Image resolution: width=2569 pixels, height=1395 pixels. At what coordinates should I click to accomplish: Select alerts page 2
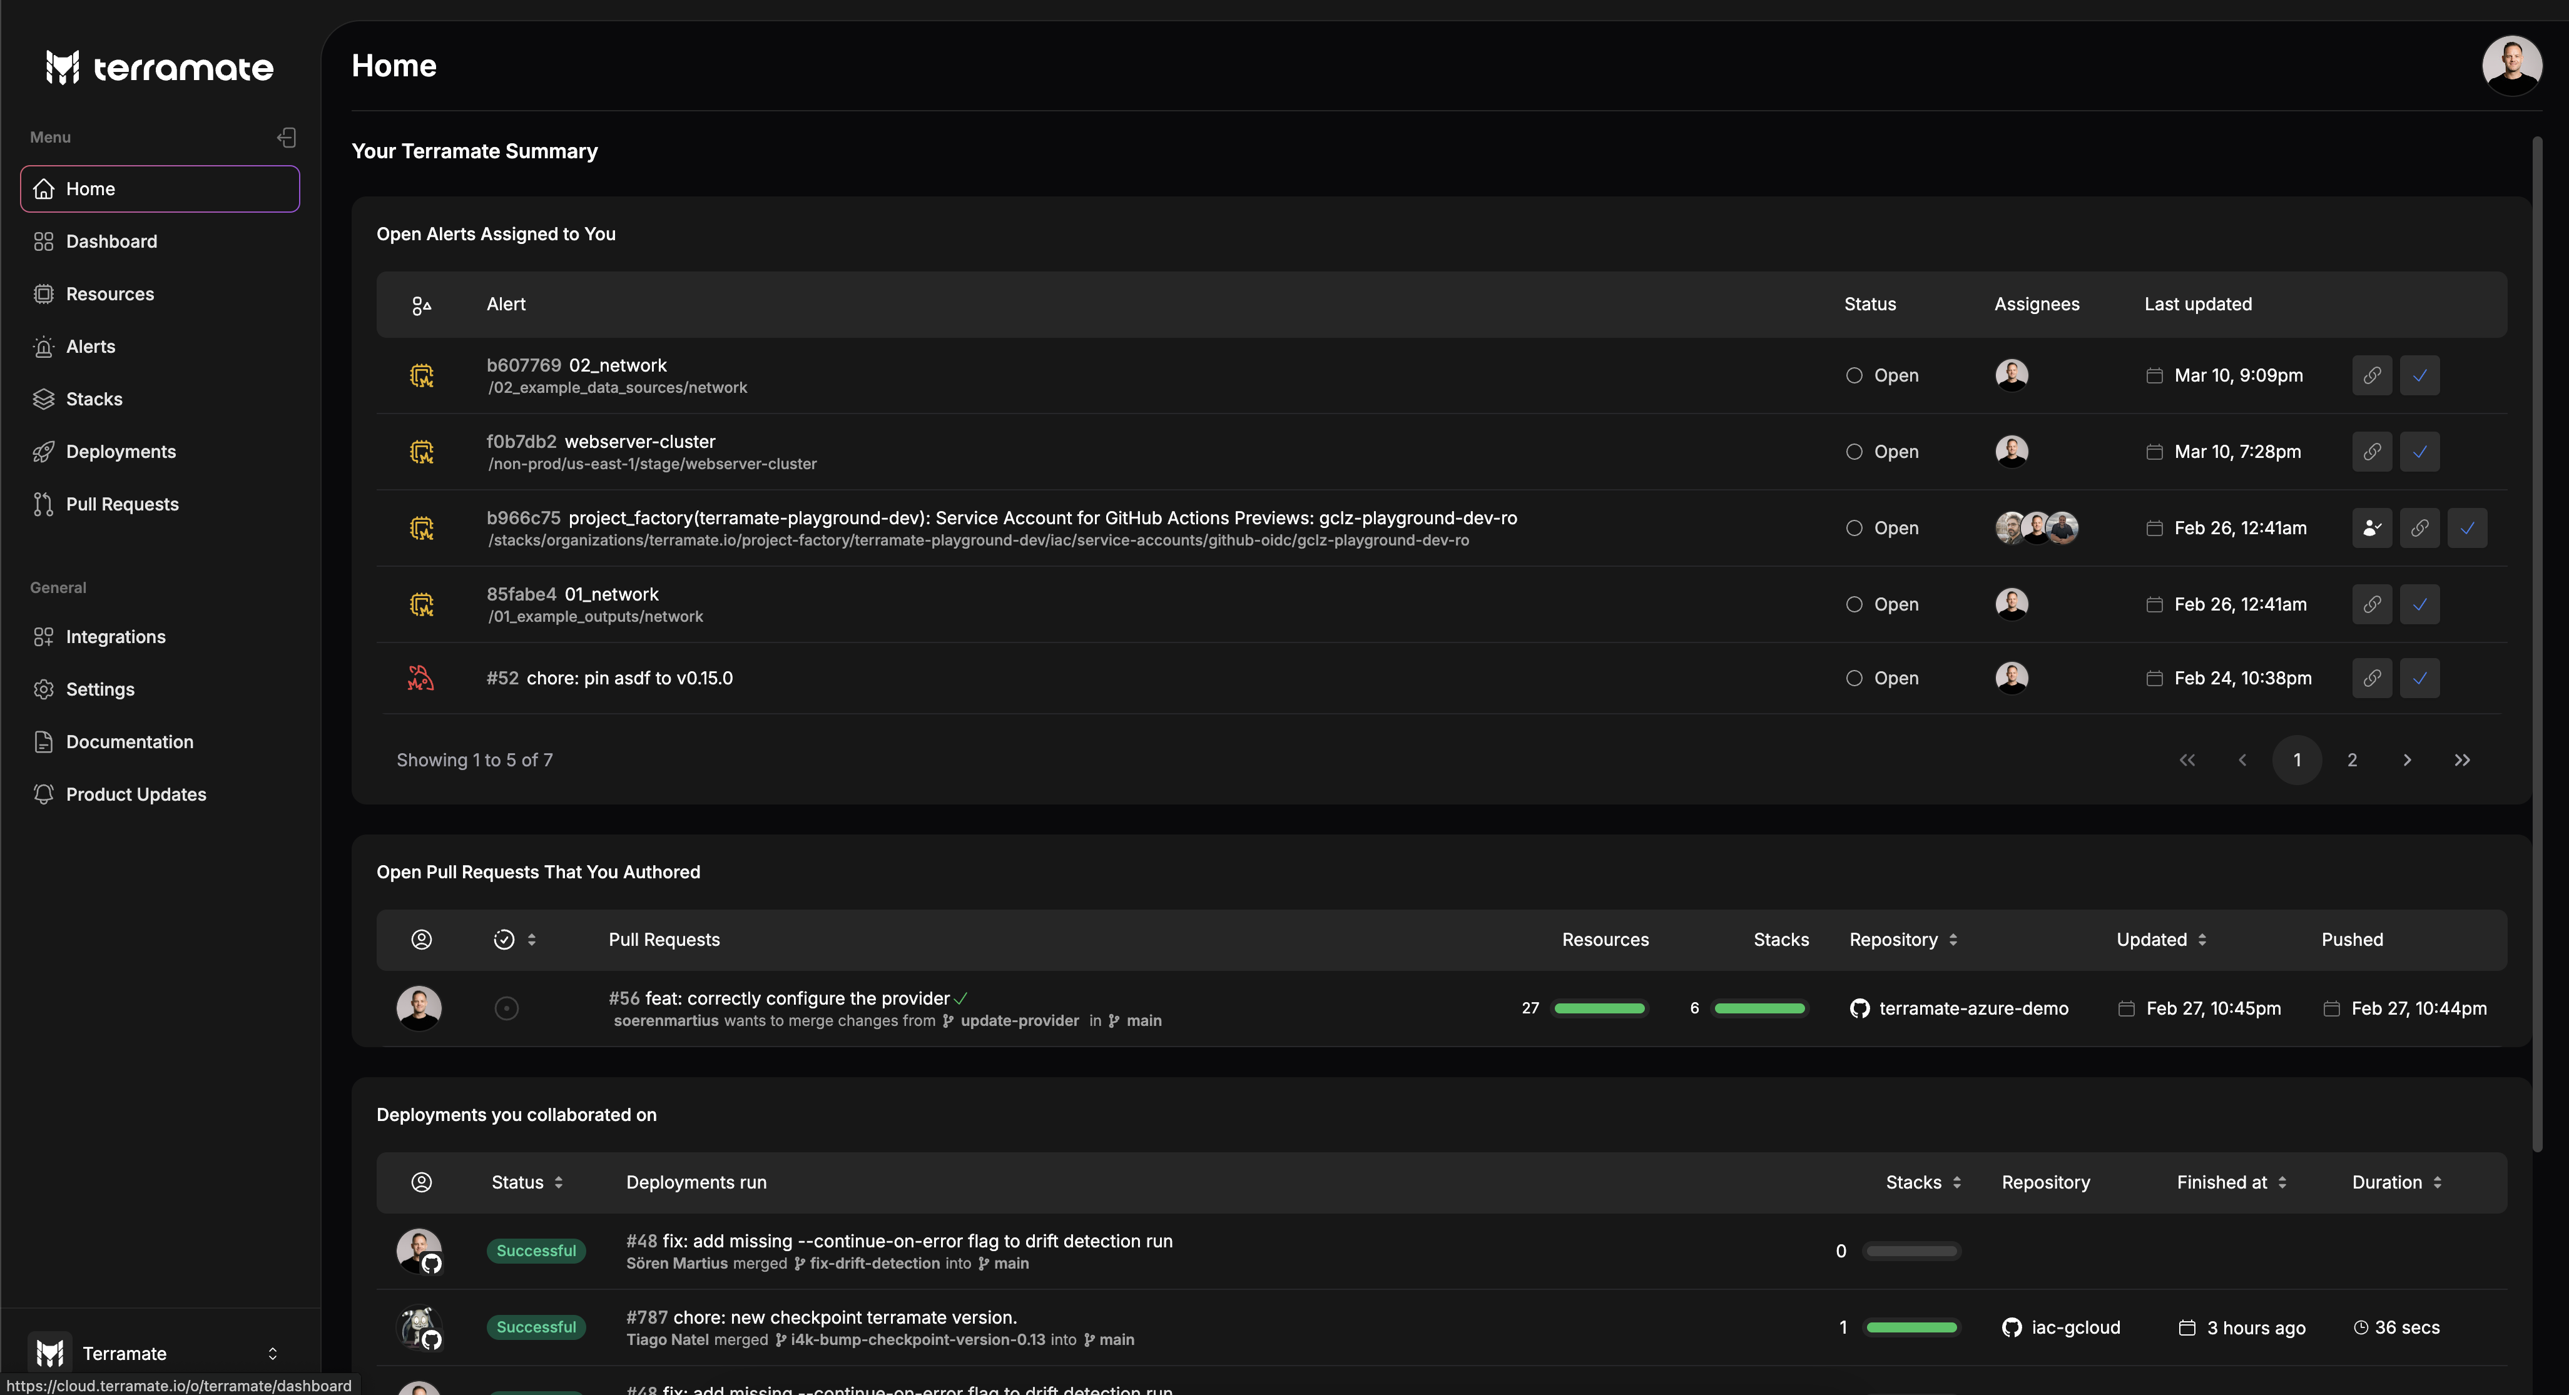tap(2353, 760)
